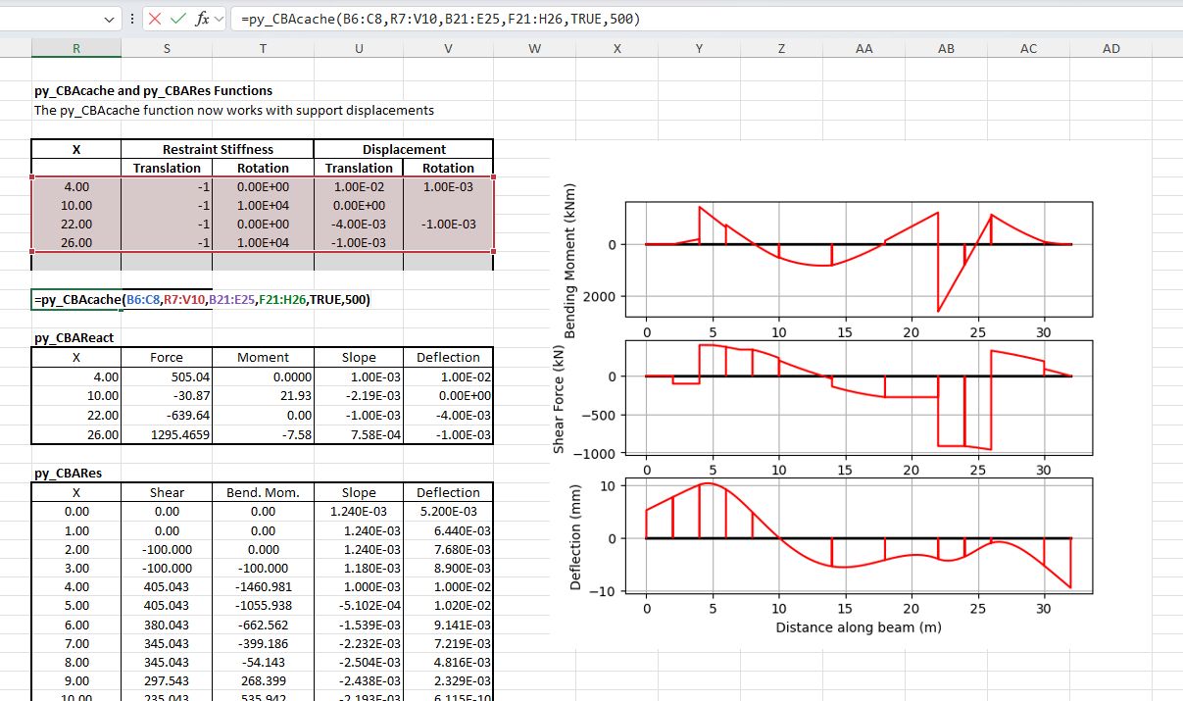
Task: Select the Displacement header cell
Action: point(404,149)
